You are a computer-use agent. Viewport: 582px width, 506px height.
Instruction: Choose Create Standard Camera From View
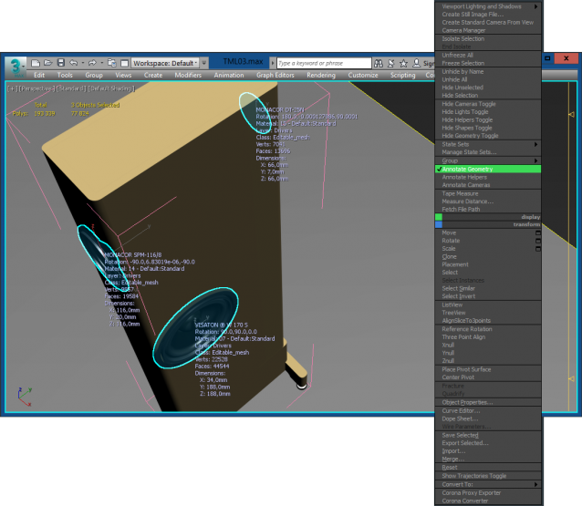click(x=488, y=23)
